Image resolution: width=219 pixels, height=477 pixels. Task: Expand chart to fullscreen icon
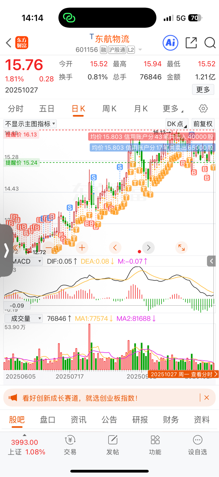click(182, 248)
